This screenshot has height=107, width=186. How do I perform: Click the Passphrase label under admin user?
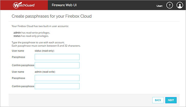[x=18, y=78]
